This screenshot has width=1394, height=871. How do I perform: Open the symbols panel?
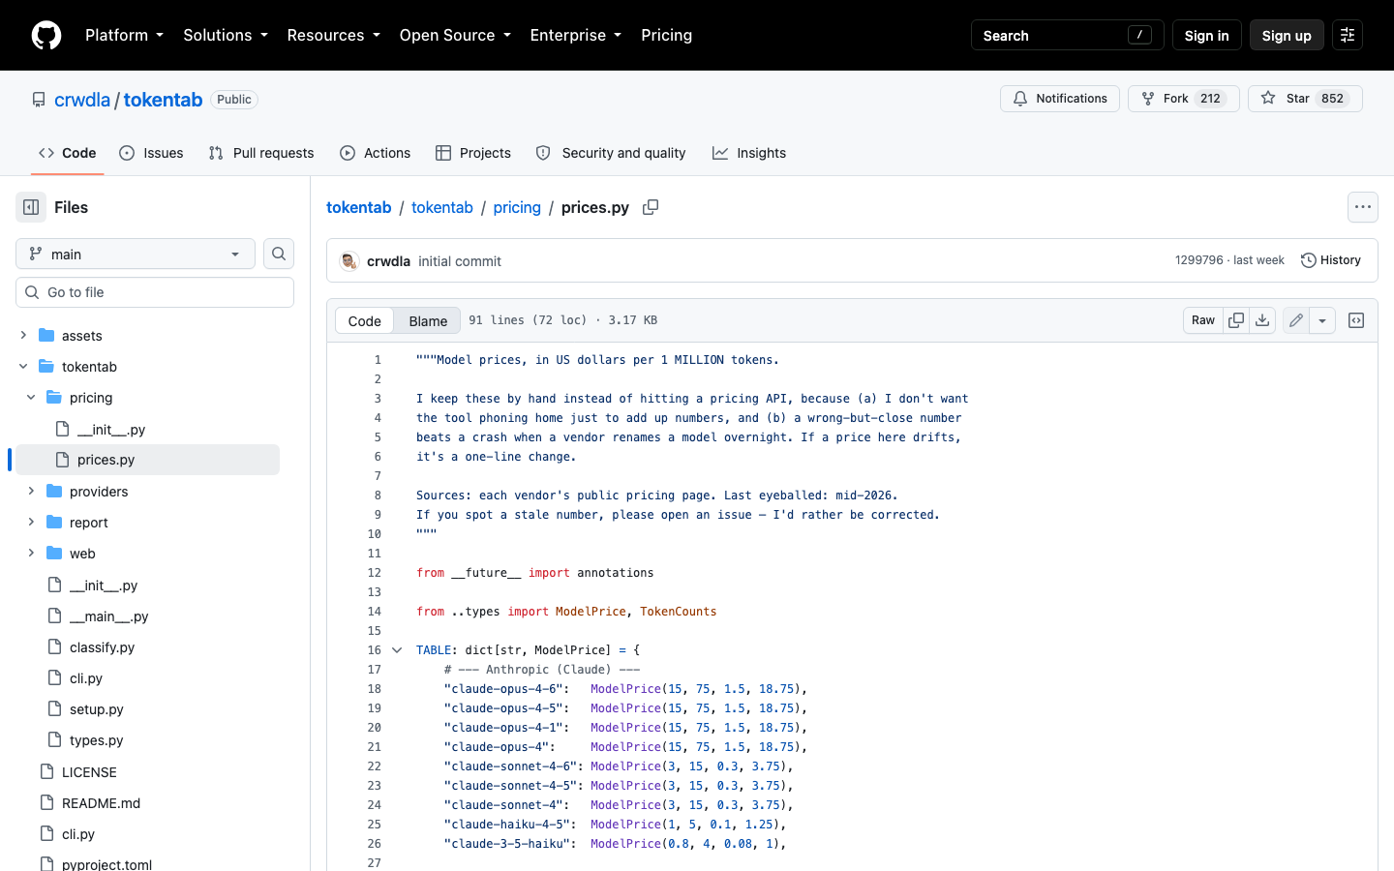(x=1356, y=320)
